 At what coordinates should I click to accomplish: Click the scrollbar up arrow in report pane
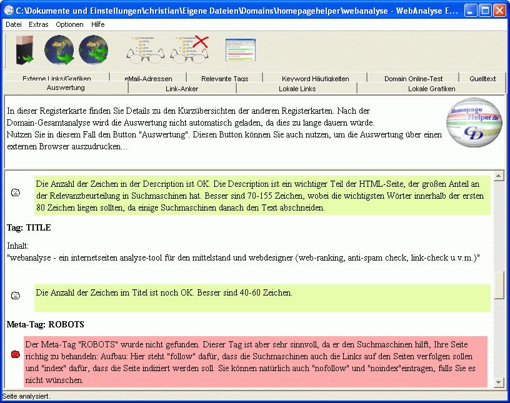click(499, 176)
